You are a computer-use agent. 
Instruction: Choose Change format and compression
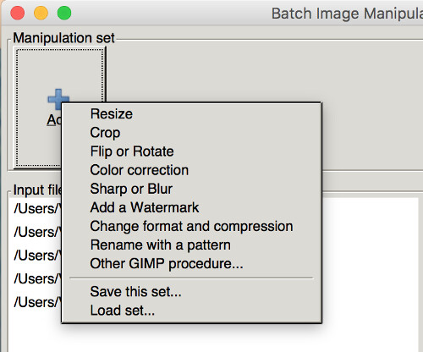191,226
